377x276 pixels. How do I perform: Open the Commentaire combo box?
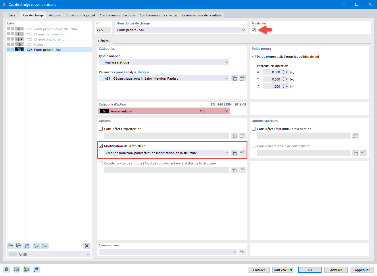(x=168, y=252)
